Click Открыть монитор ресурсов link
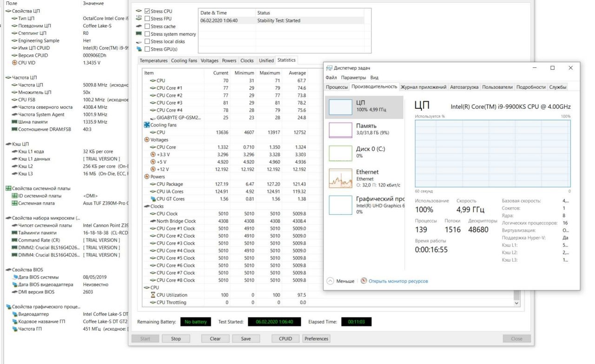 tap(398, 281)
